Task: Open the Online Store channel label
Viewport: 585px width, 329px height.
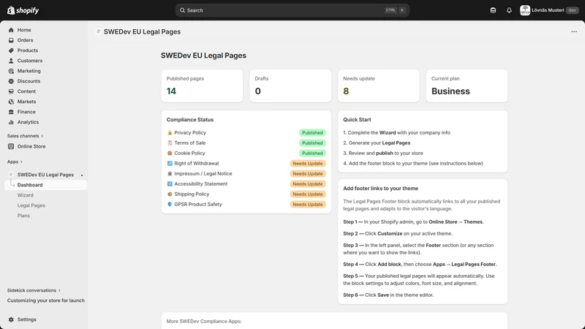Action: coord(31,147)
